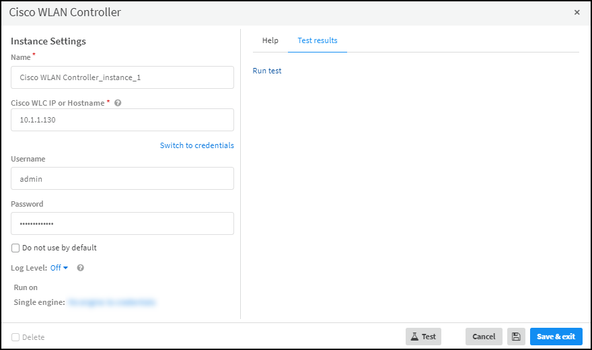Screen dimensions: 592x350
Task: Select the Test results tab
Action: point(318,40)
